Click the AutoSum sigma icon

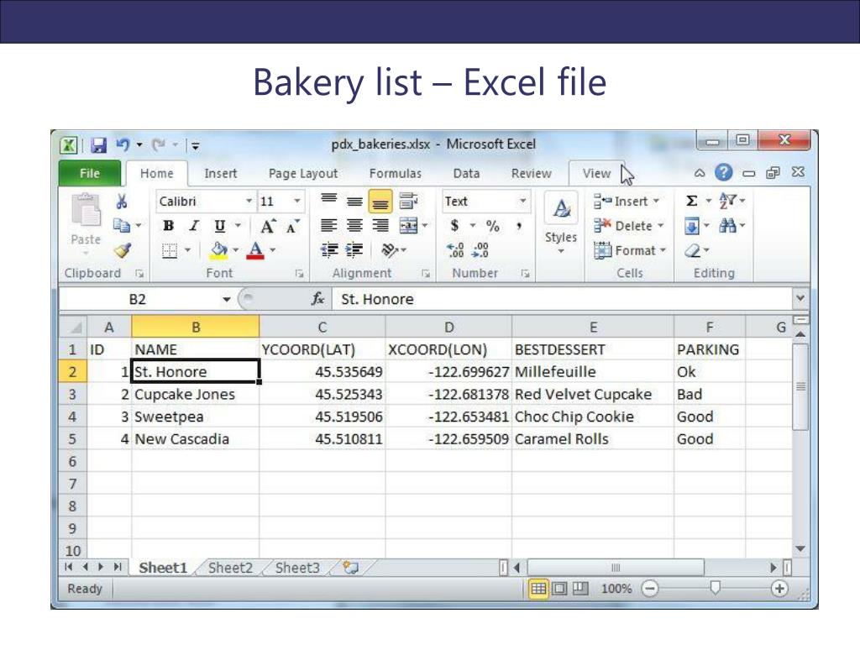point(692,201)
